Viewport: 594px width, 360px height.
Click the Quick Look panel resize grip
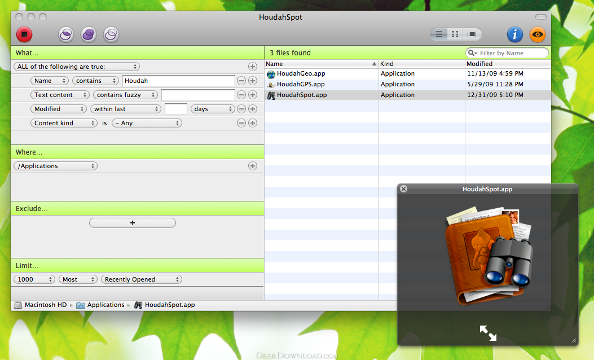pos(574,341)
